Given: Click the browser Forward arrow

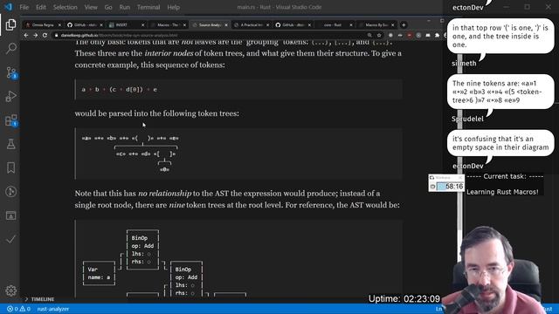Looking at the screenshot, I should tap(35, 35).
